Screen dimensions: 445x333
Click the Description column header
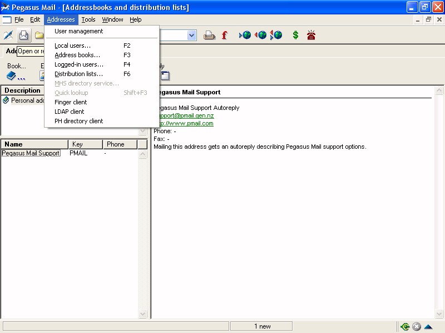point(23,90)
